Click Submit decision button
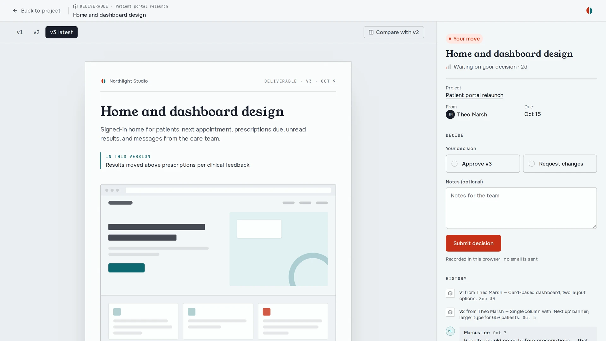The width and height of the screenshot is (606, 341). click(473, 243)
